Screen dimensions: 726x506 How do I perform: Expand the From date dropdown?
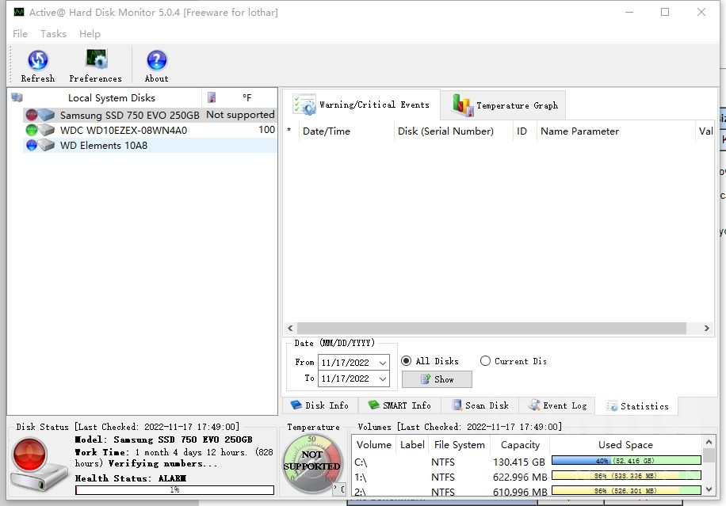[x=384, y=363]
